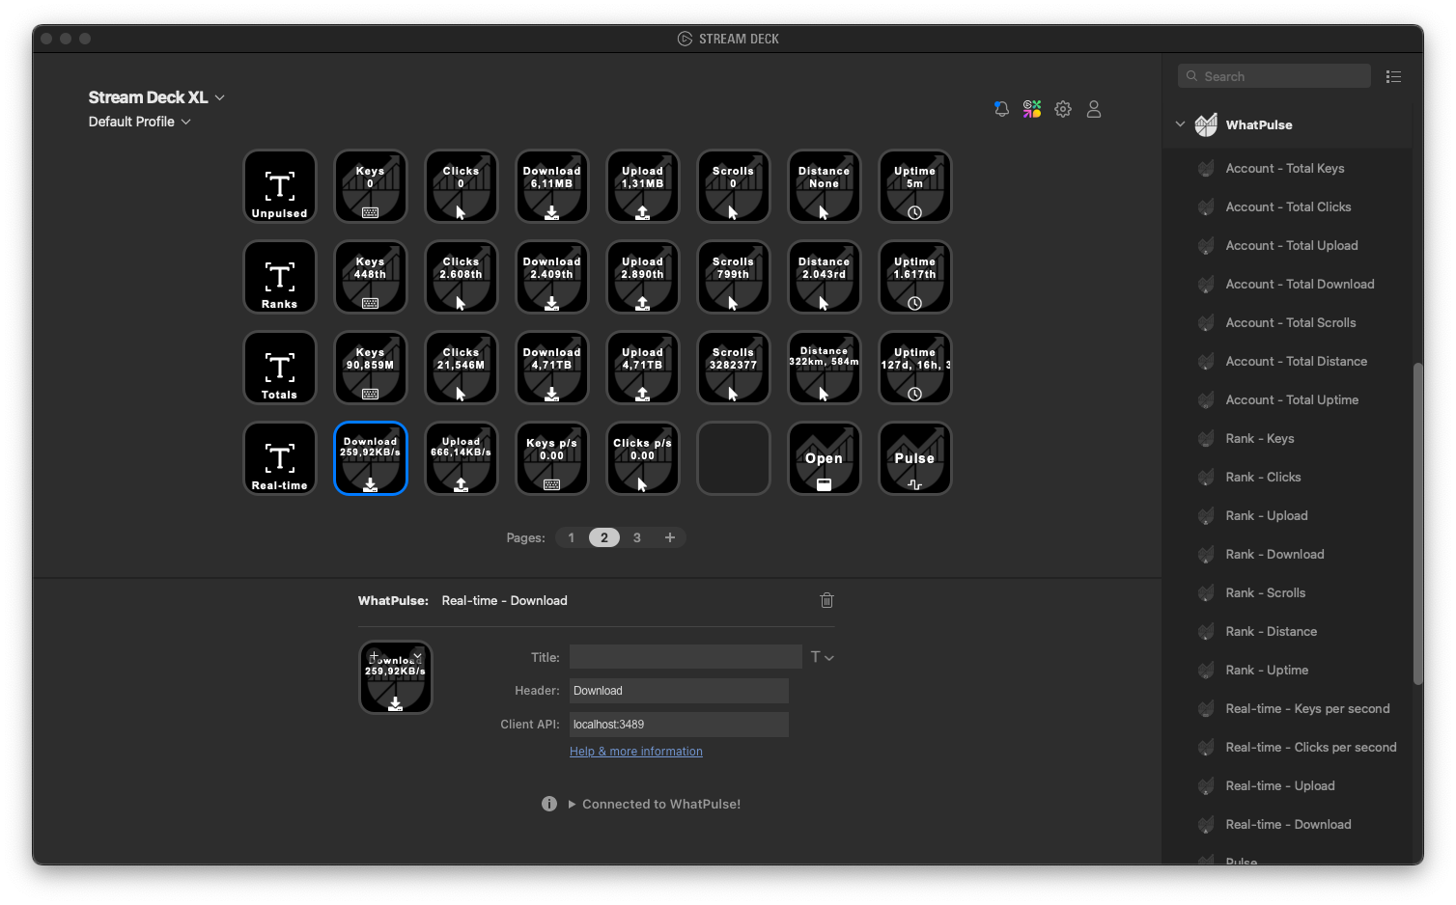This screenshot has height=905, width=1456.
Task: Open the Title font style dropdown
Action: [x=822, y=656]
